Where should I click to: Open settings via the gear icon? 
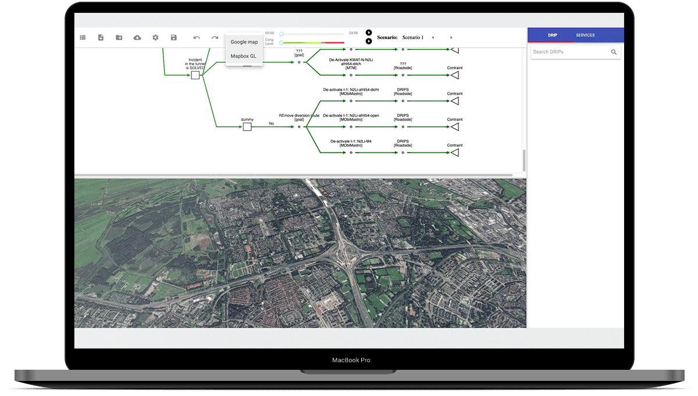pyautogui.click(x=155, y=37)
